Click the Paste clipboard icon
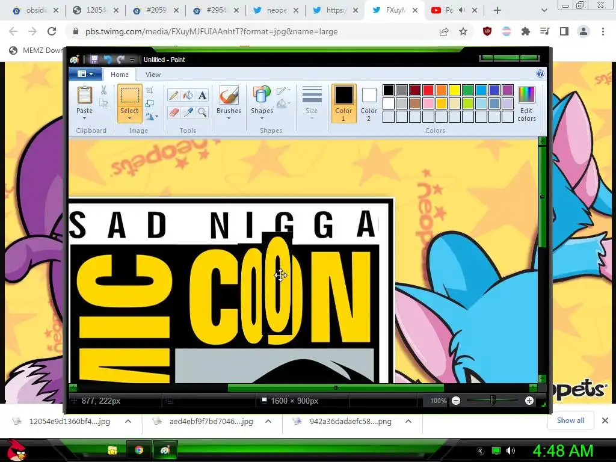616x462 pixels. click(x=84, y=96)
